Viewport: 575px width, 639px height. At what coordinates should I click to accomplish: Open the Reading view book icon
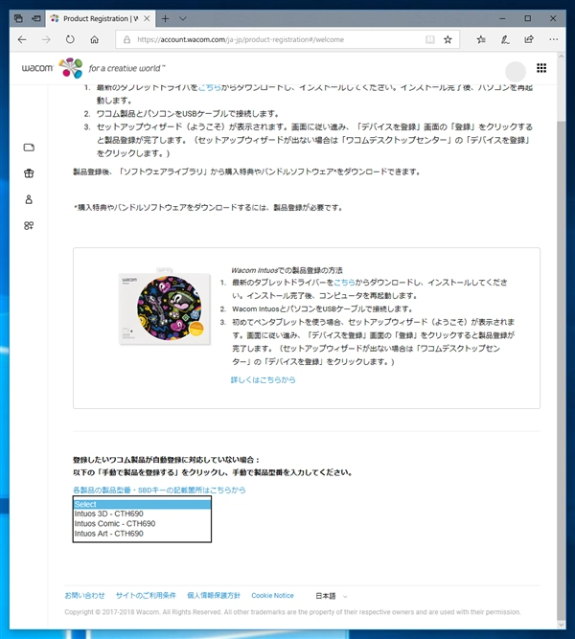(x=430, y=39)
